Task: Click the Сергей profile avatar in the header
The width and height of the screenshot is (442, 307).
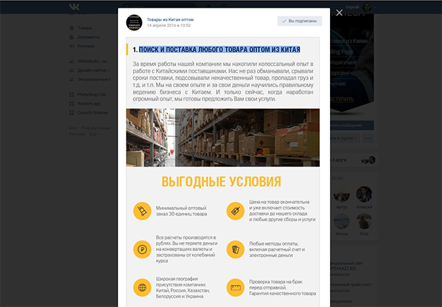Action: [367, 7]
